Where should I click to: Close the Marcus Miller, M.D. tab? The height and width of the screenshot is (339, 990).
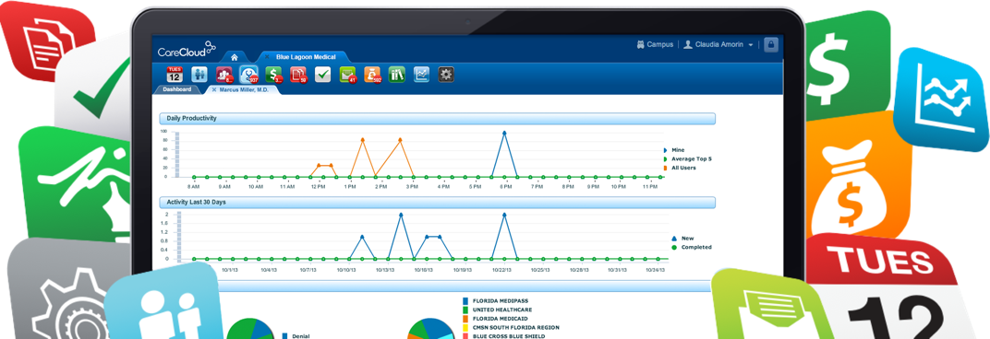pos(213,89)
